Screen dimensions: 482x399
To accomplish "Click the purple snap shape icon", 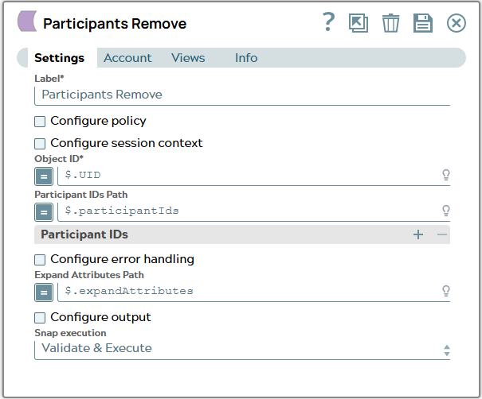I will tap(27, 21).
